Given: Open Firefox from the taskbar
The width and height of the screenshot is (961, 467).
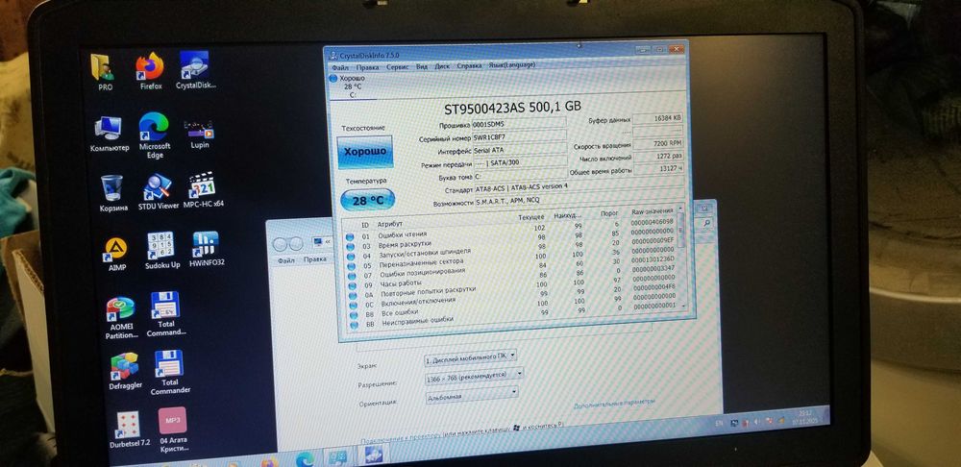Looking at the screenshot, I should [x=268, y=462].
